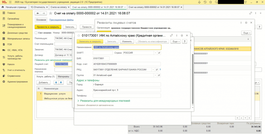Click the Адрес input field
The height and width of the screenshot is (134, 265).
point(127,90)
